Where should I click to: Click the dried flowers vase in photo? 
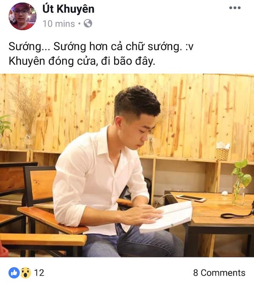click(x=27, y=113)
